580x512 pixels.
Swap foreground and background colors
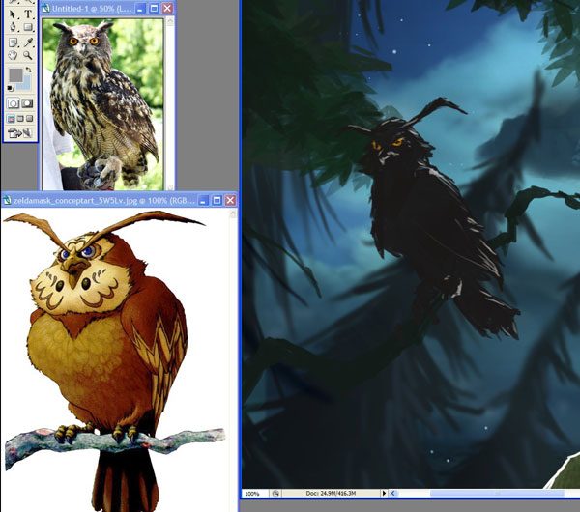[x=28, y=70]
